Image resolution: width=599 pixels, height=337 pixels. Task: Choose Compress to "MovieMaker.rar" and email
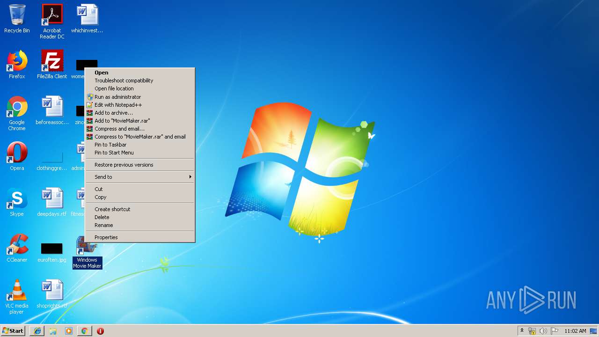point(140,137)
